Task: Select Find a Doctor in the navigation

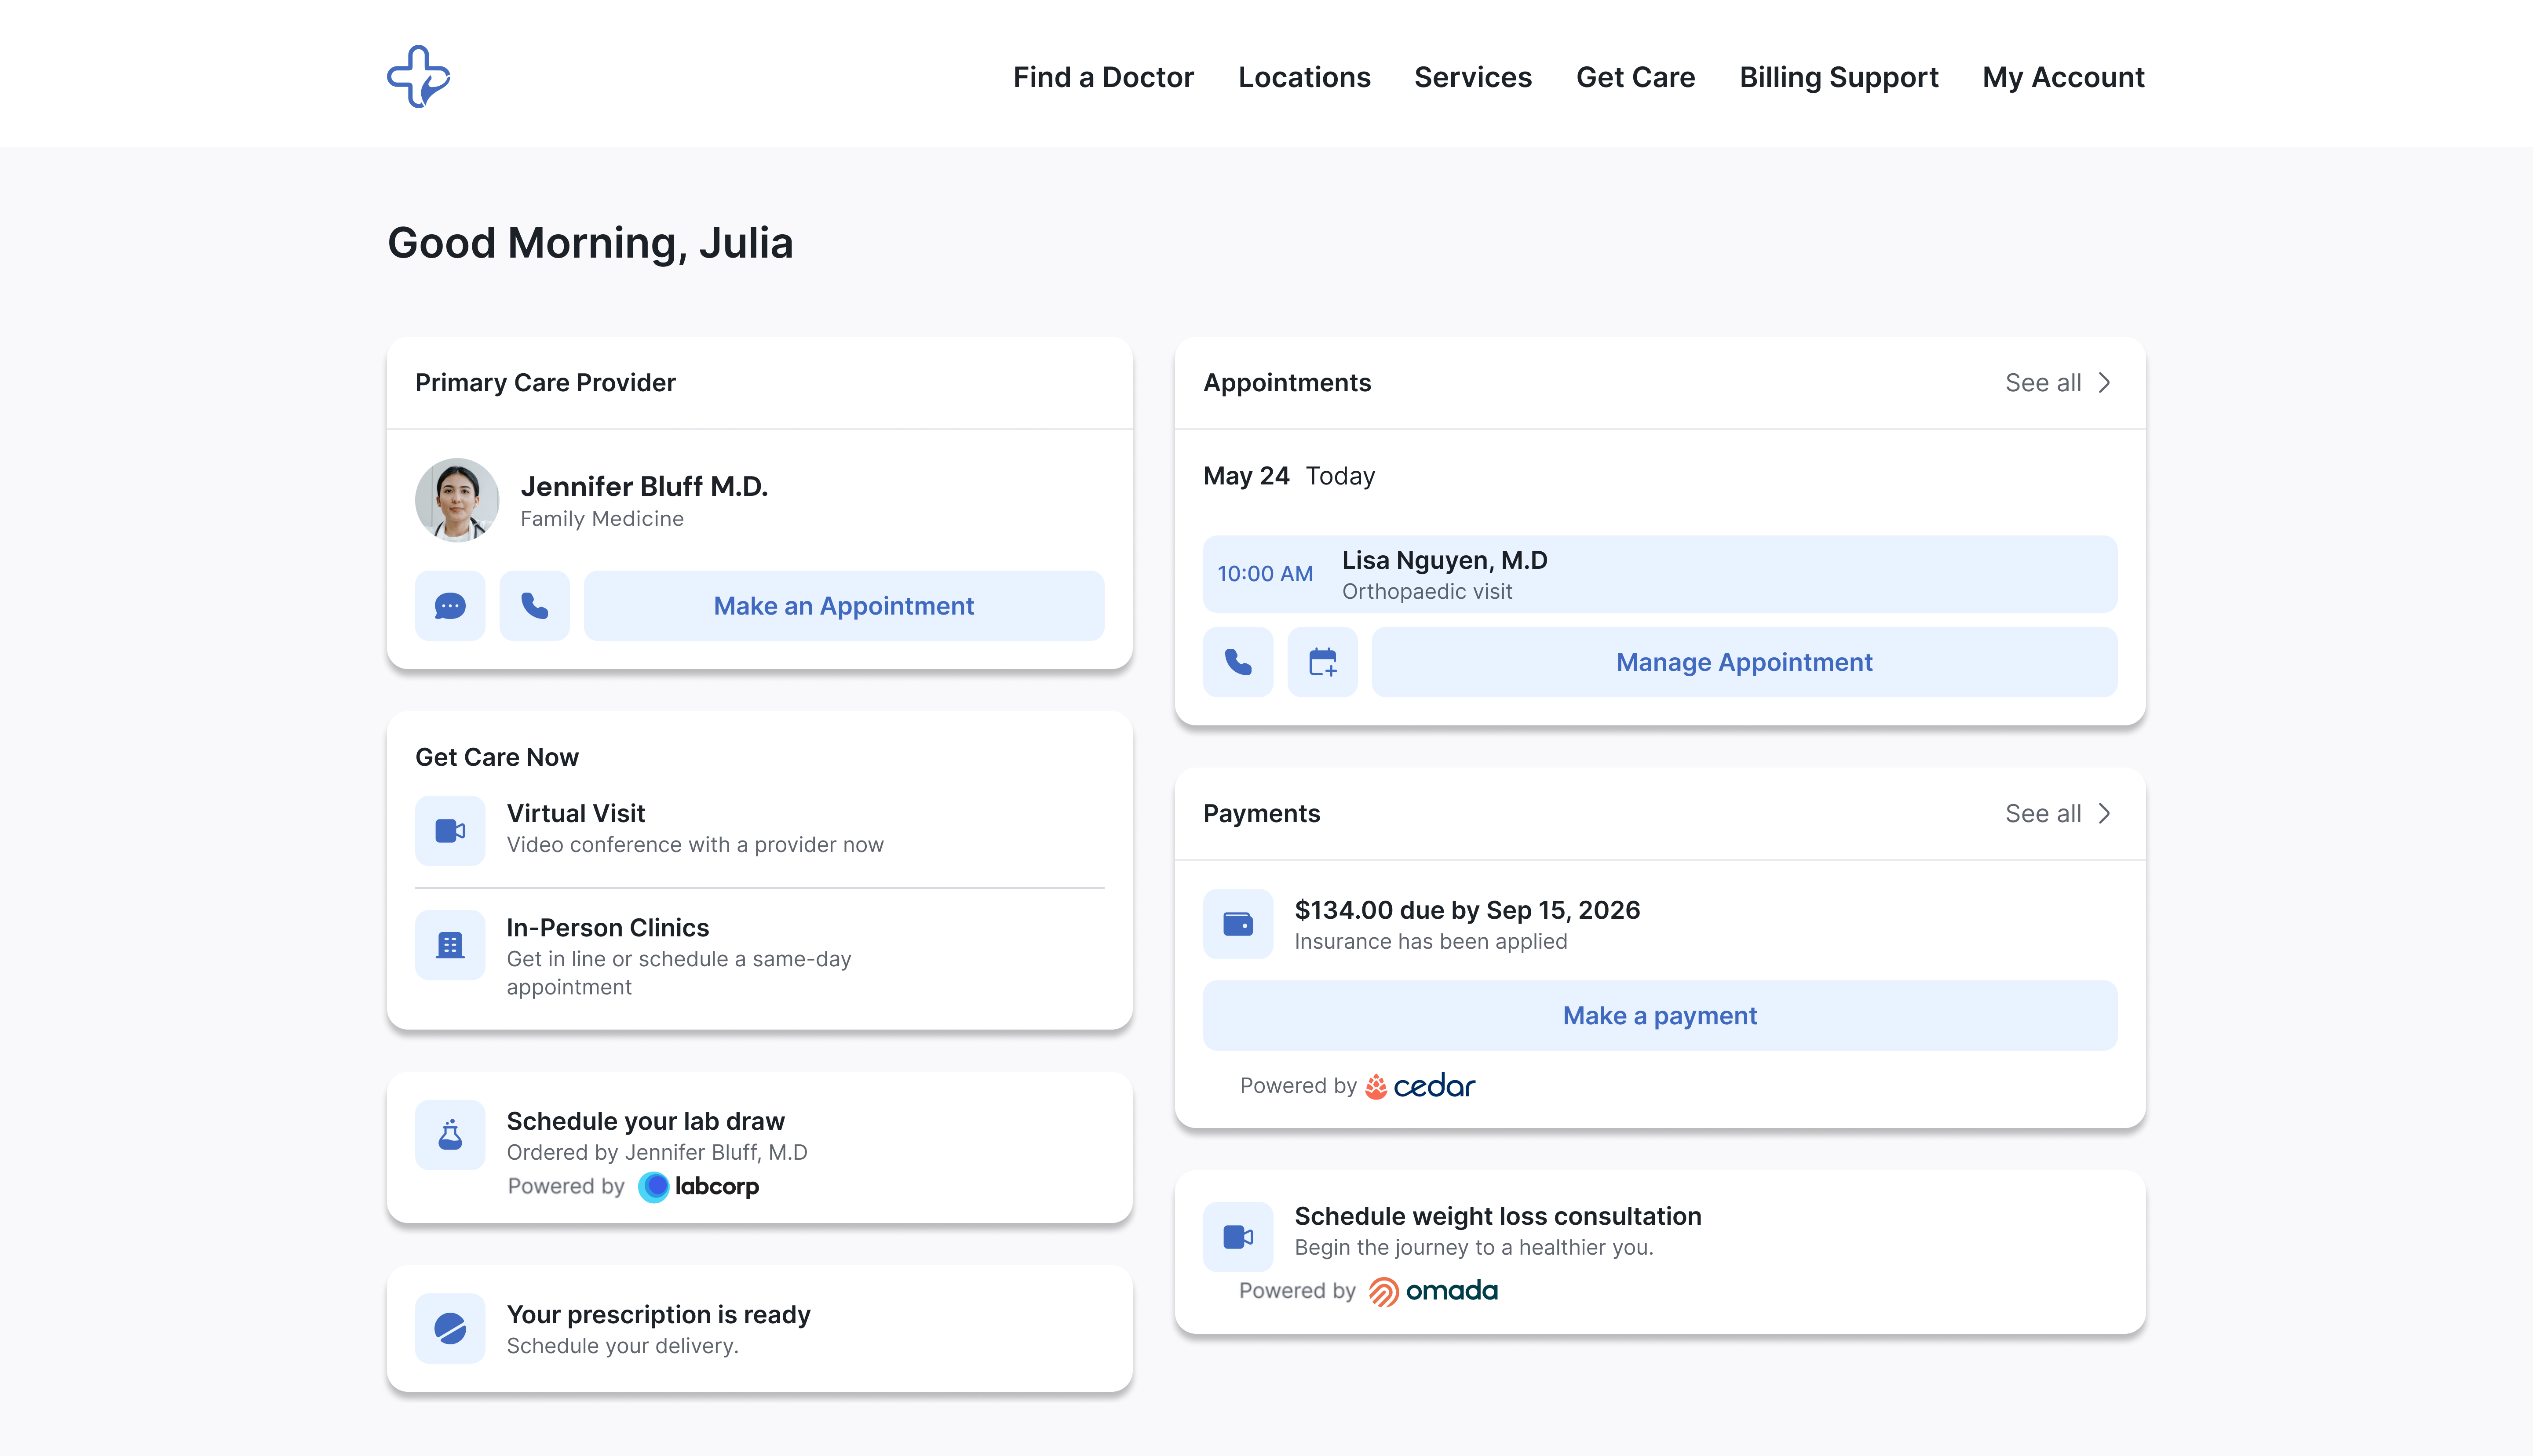Action: [x=1103, y=77]
